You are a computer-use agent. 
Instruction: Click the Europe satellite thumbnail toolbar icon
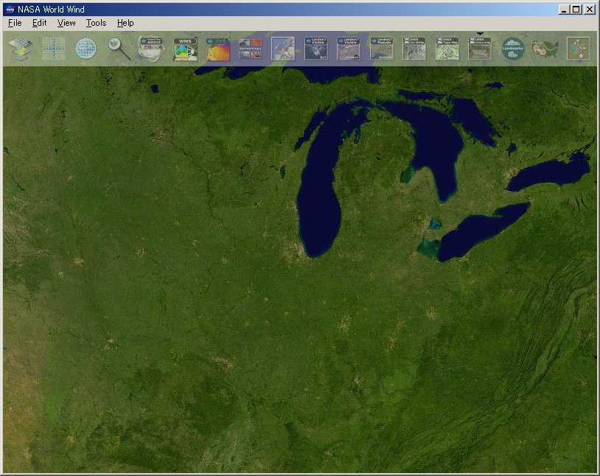[x=281, y=48]
